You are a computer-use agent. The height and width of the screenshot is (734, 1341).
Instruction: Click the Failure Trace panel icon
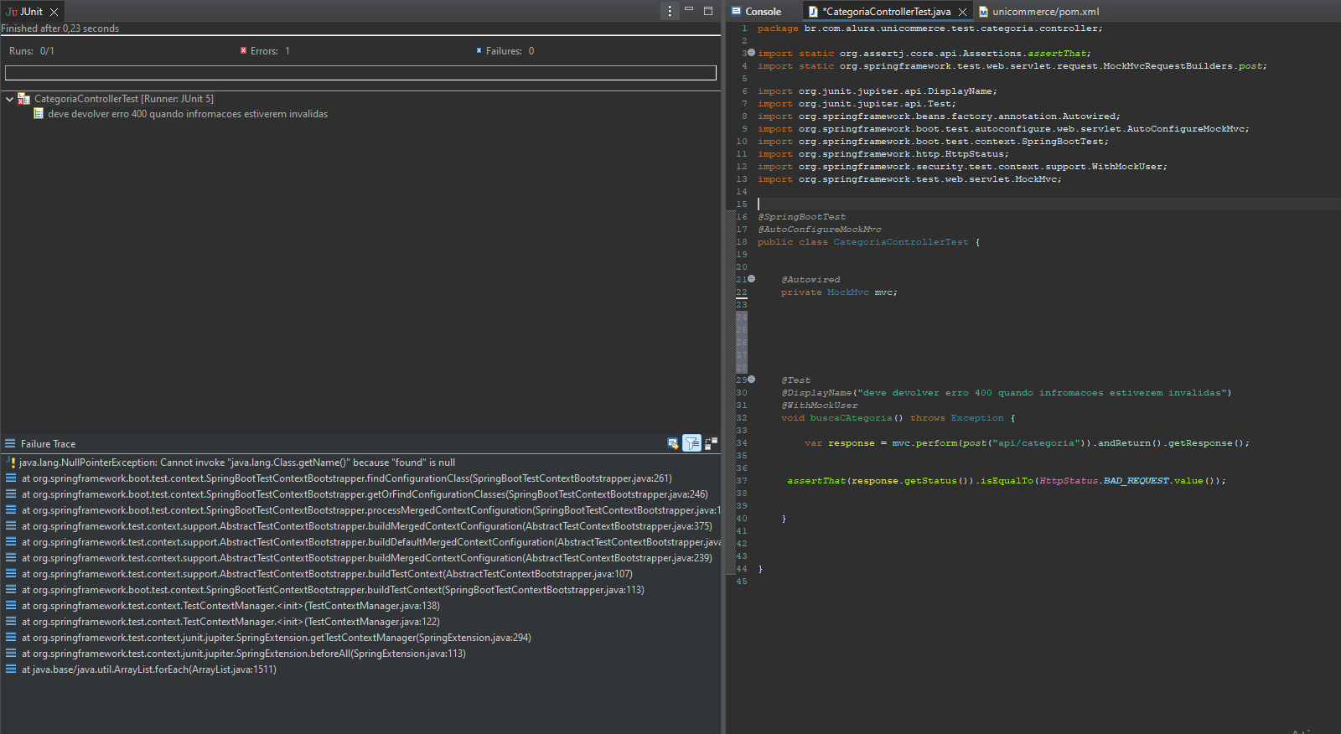[x=10, y=444]
